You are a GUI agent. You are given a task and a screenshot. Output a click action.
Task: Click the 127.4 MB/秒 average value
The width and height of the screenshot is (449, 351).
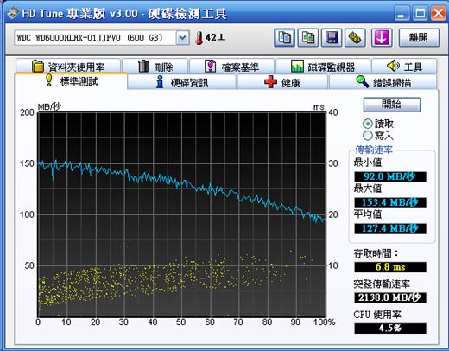point(390,228)
